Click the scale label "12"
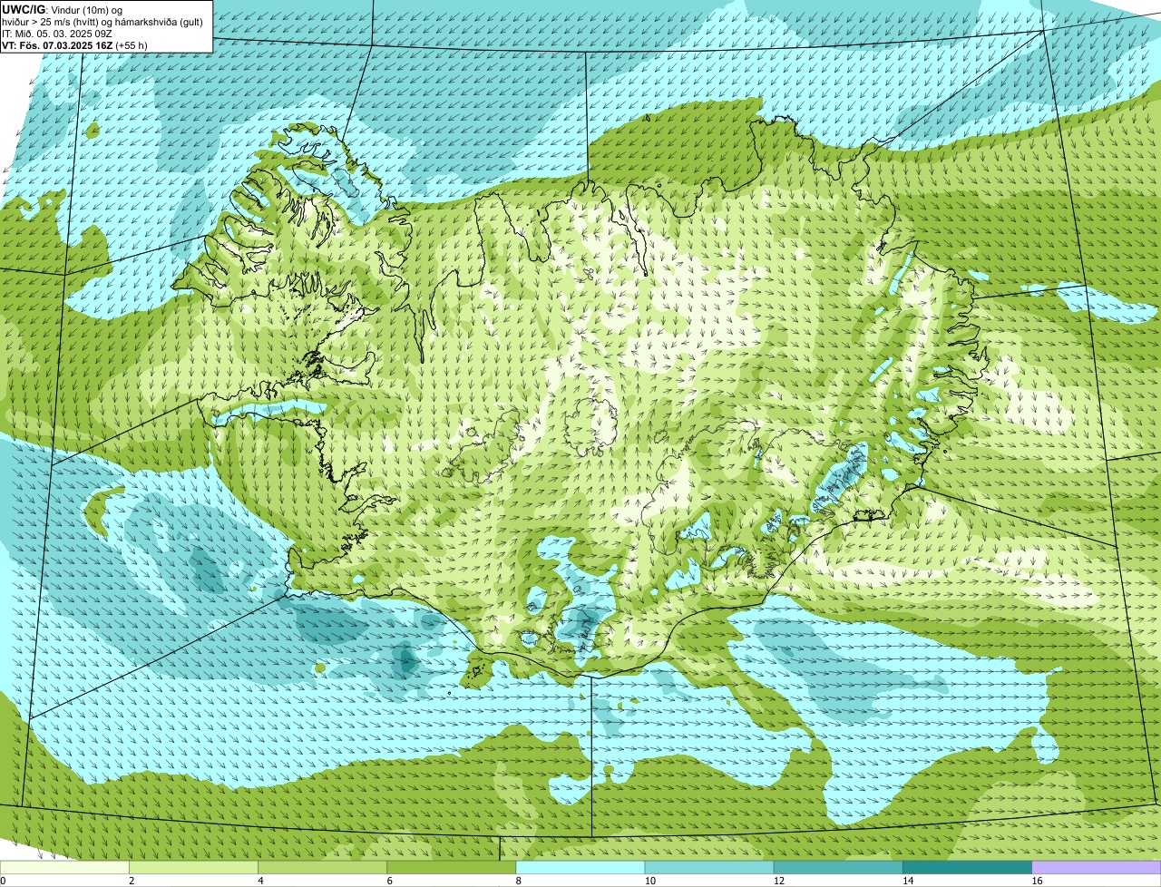This screenshot has height=887, width=1161. 779,881
